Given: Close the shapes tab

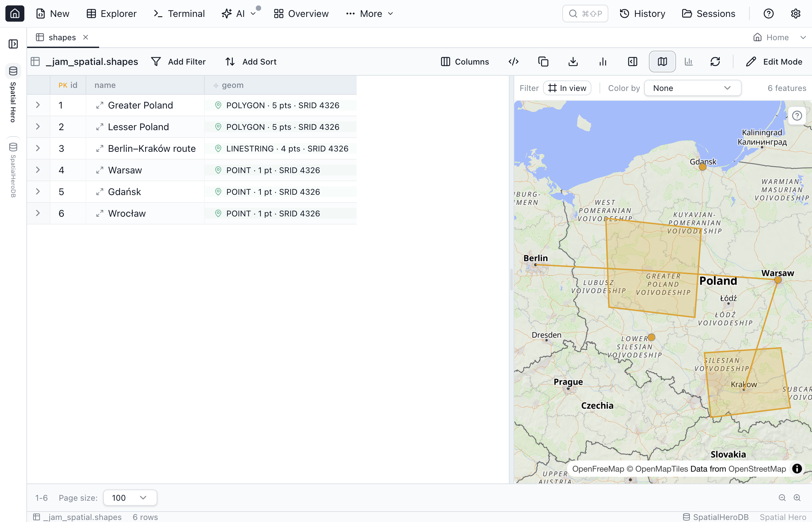Looking at the screenshot, I should pyautogui.click(x=86, y=37).
